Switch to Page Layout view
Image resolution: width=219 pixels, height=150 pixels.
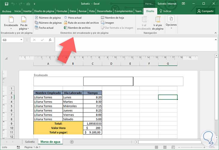pos(165,147)
